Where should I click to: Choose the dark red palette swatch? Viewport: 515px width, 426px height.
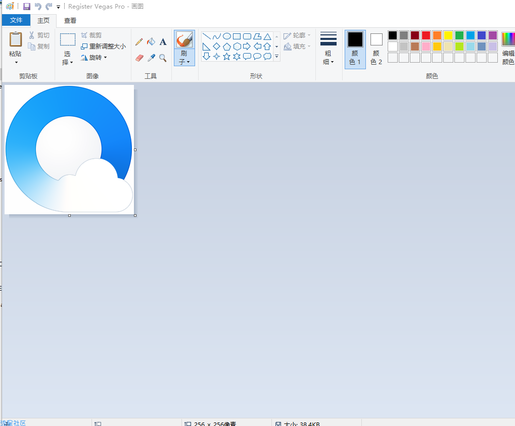(x=415, y=35)
